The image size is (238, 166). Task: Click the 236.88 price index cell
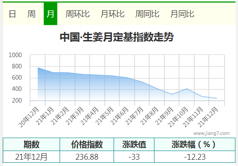click(87, 157)
